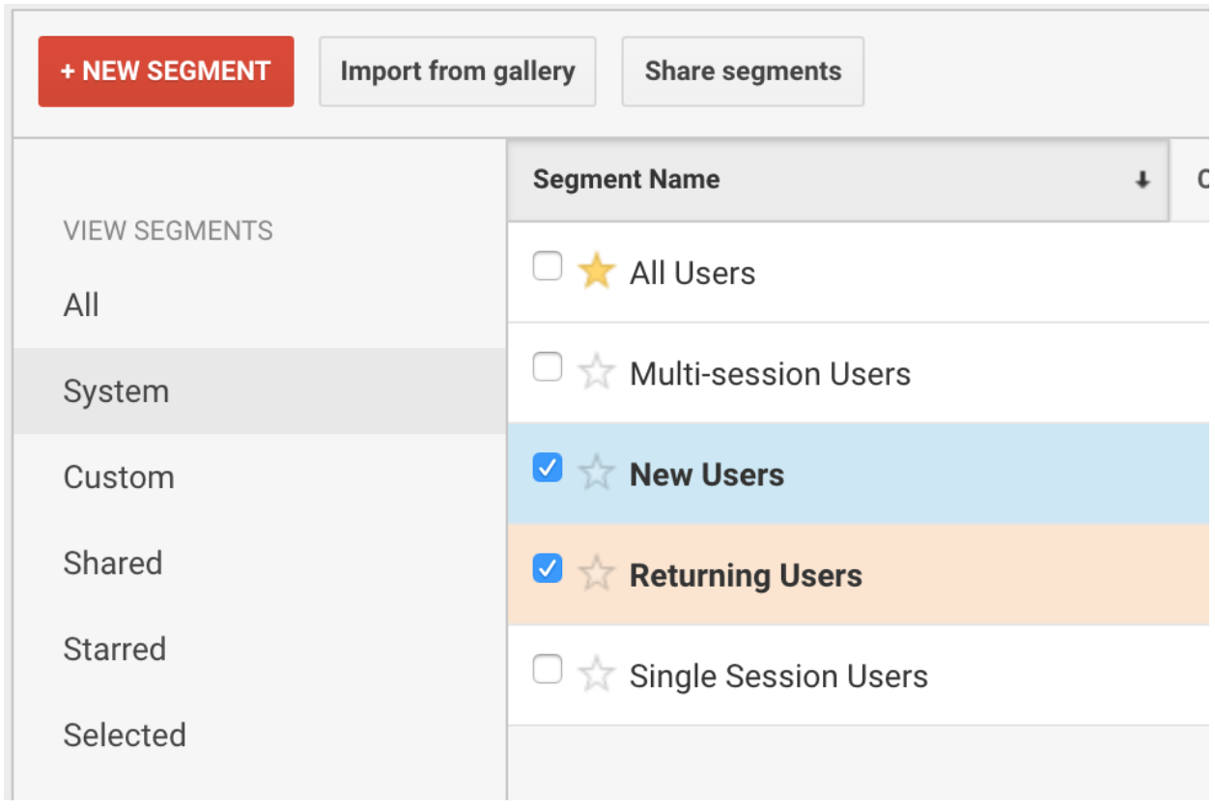Star the Multi-session Users segment
This screenshot has width=1215, height=808.
tap(596, 373)
